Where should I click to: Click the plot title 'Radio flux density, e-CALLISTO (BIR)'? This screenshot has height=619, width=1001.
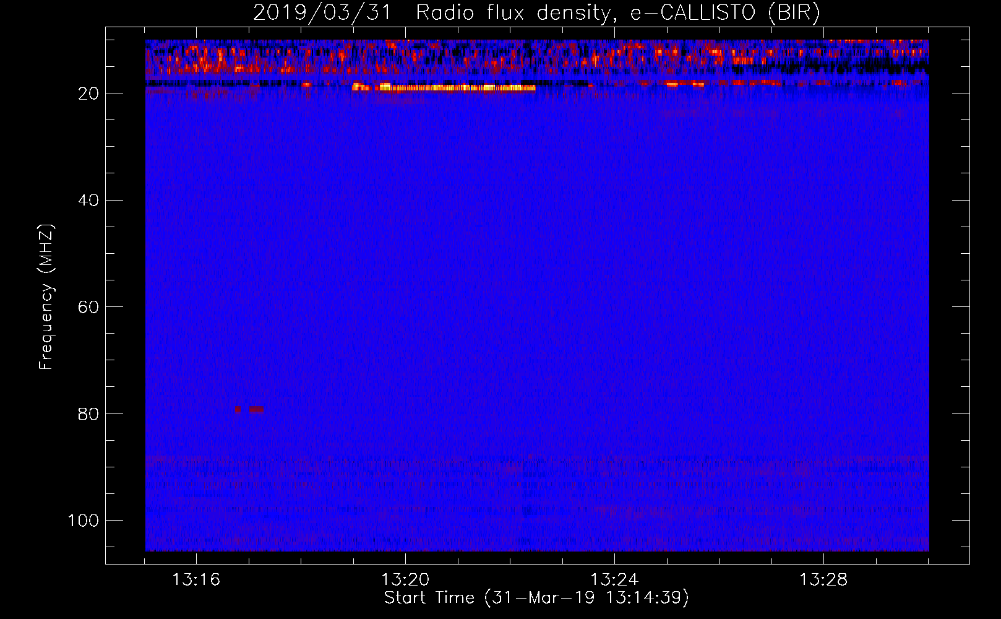618,13
